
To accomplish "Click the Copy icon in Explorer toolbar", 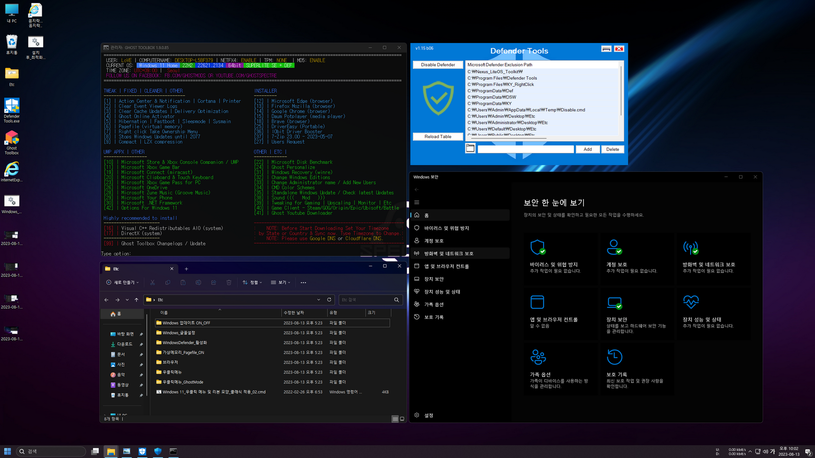I will click(x=168, y=282).
